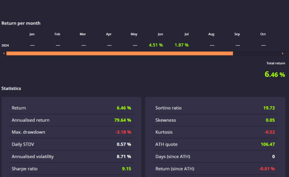Select the Jun return value 4.51 %
Image resolution: width=289 pixels, height=177 pixels.
156,45
